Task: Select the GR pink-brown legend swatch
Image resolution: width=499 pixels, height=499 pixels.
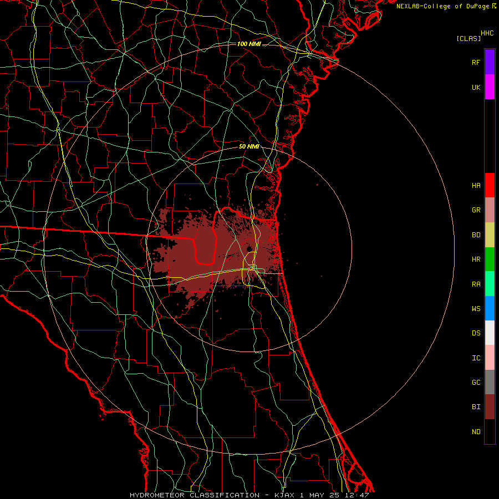Action: [490, 210]
